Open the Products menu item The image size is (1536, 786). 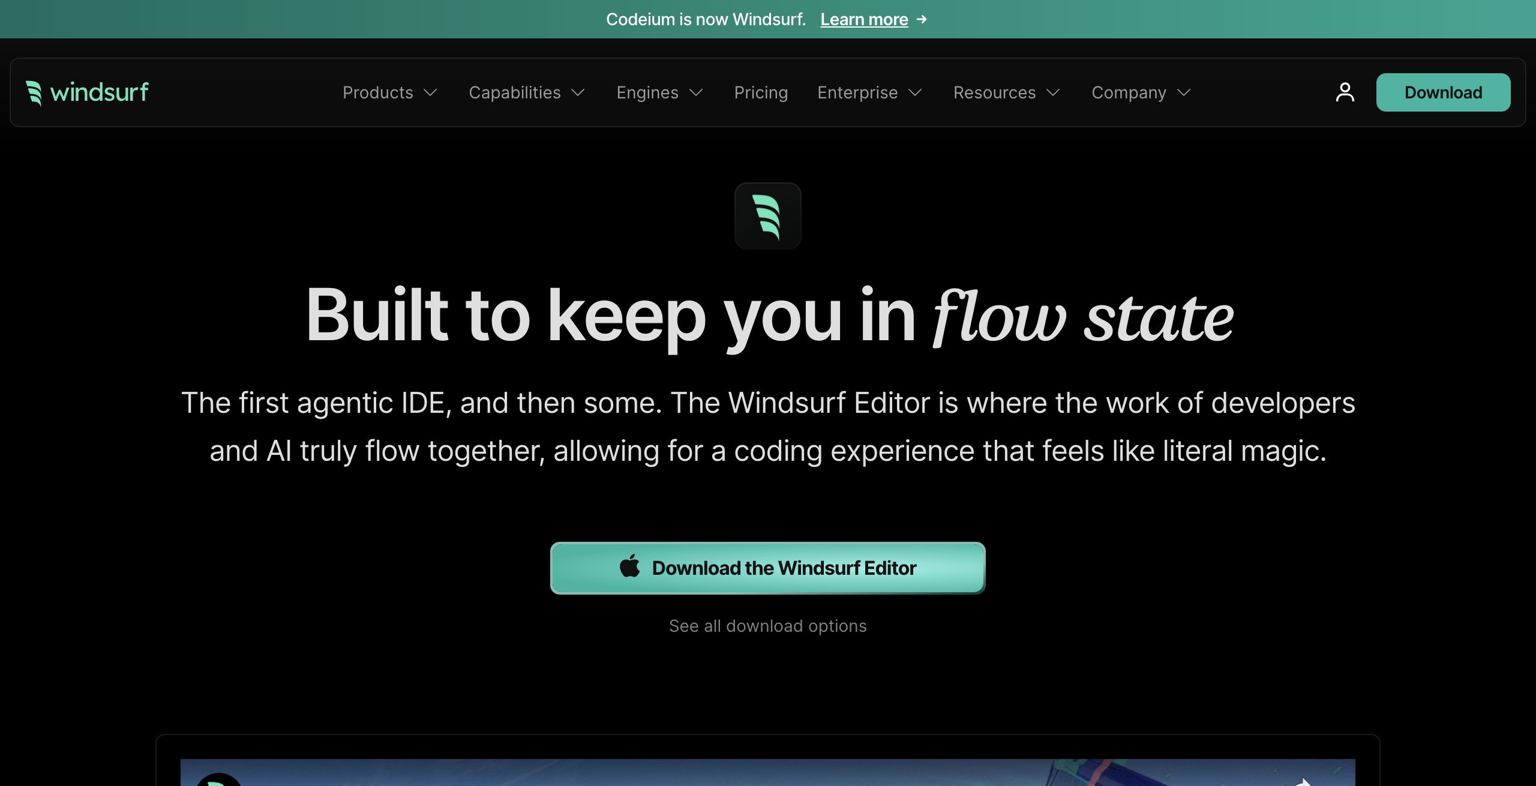[x=377, y=93]
